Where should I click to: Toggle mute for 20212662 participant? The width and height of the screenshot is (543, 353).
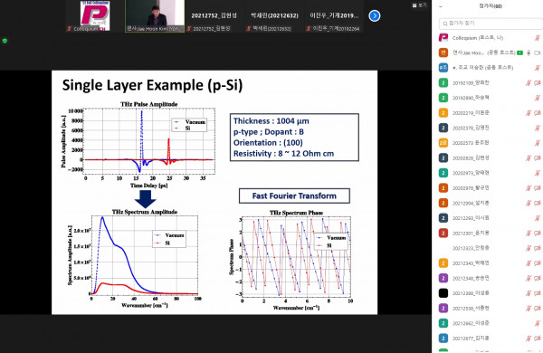tap(538, 323)
